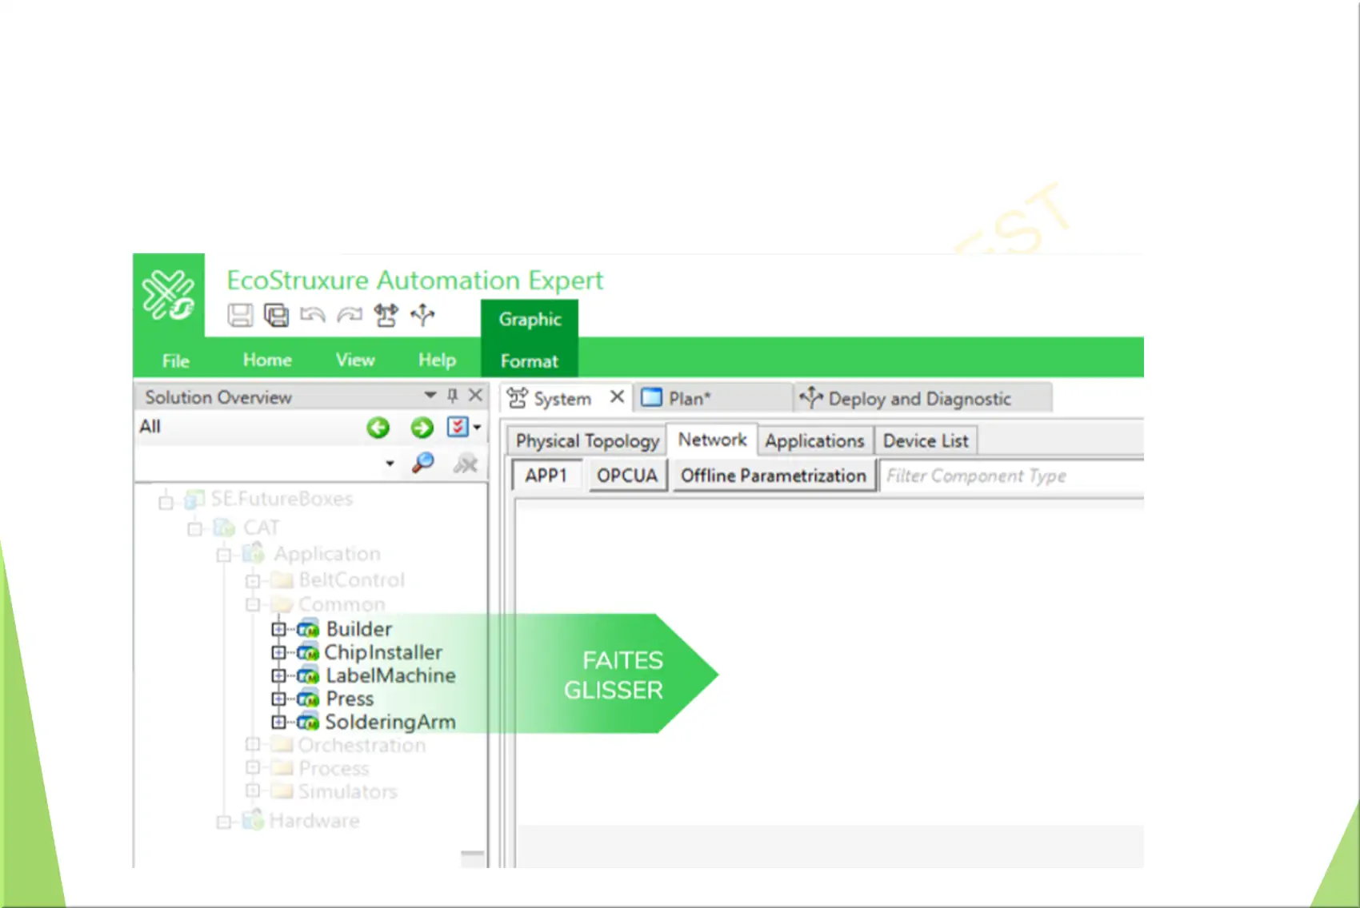
Task: Click the Press CAT icon
Action: (x=308, y=699)
